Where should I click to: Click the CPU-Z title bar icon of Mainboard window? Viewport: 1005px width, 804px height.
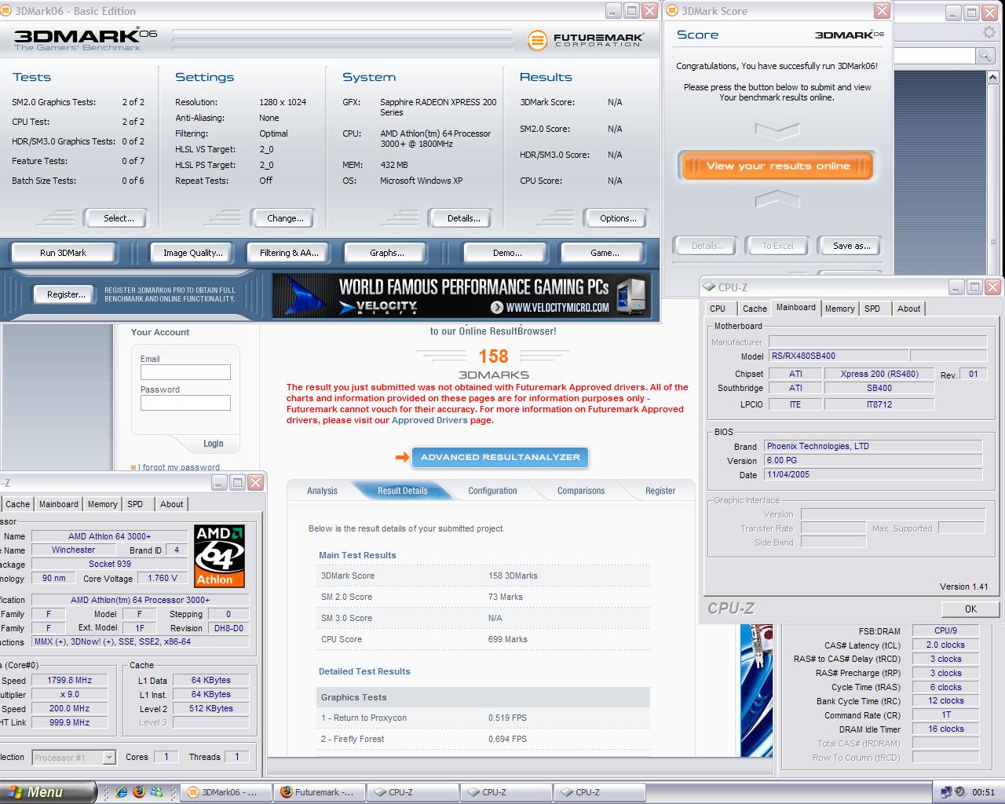[709, 287]
